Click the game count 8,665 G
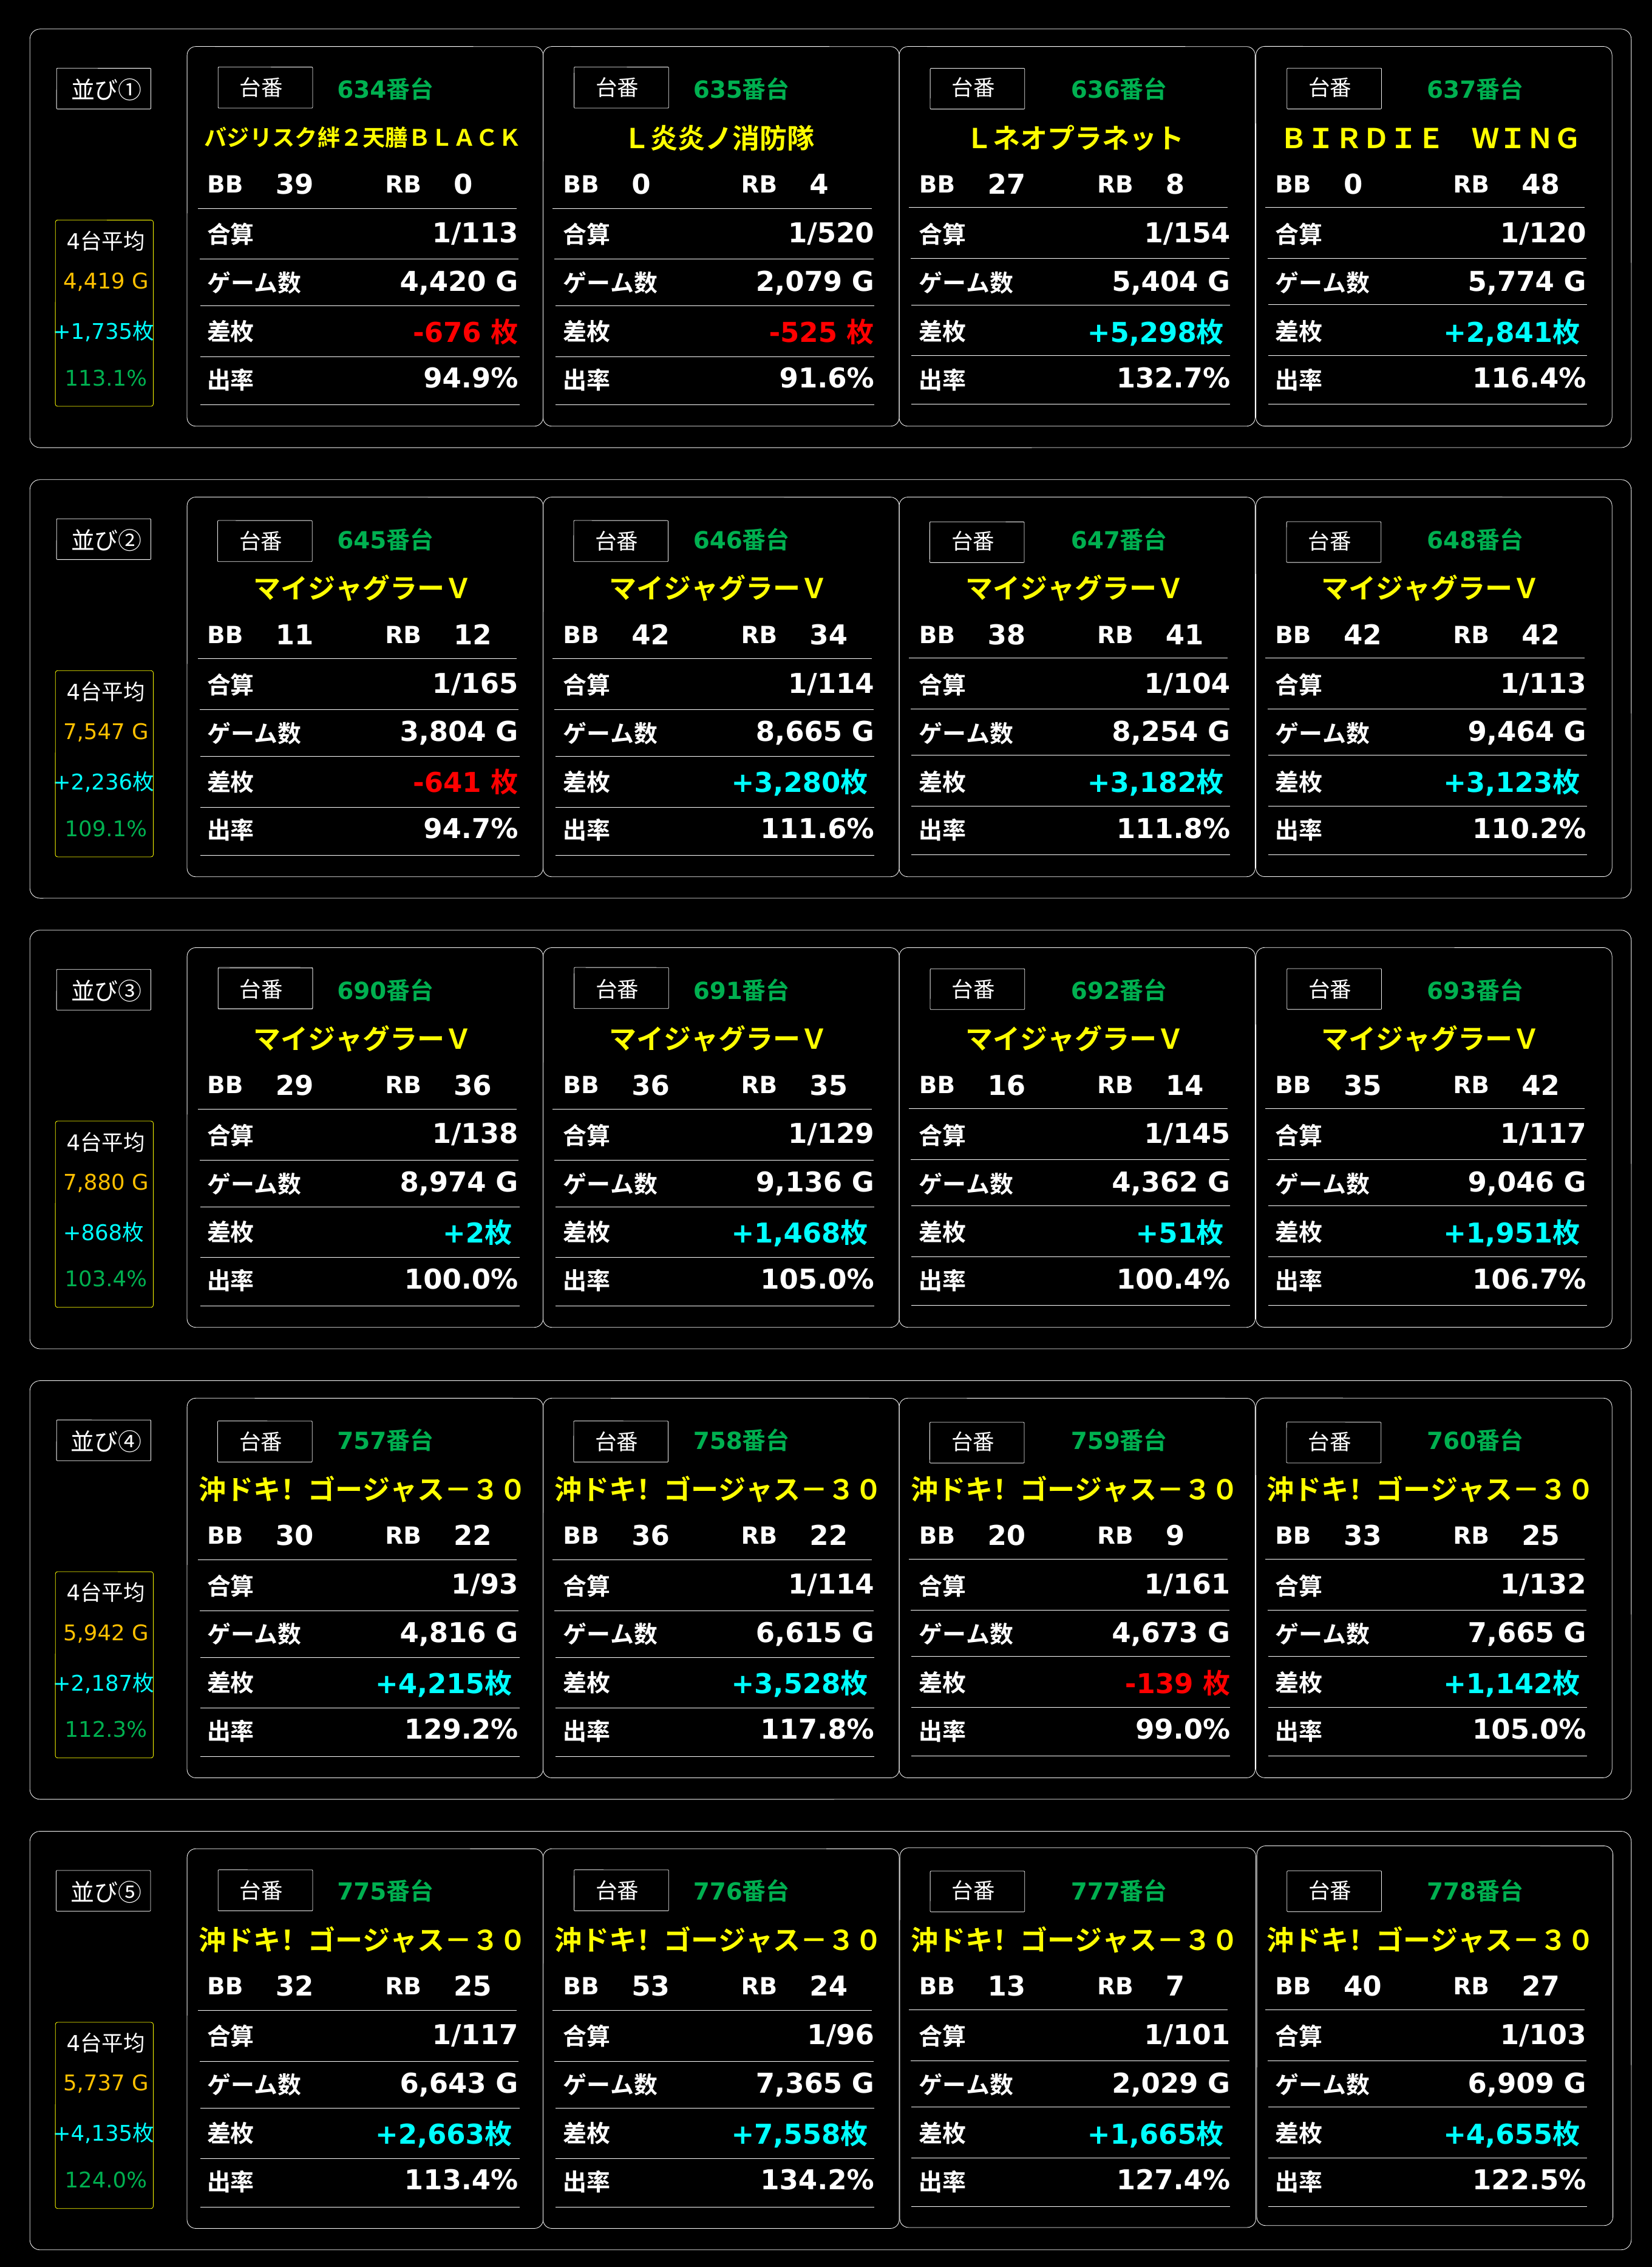This screenshot has height=2267, width=1652. 815,732
